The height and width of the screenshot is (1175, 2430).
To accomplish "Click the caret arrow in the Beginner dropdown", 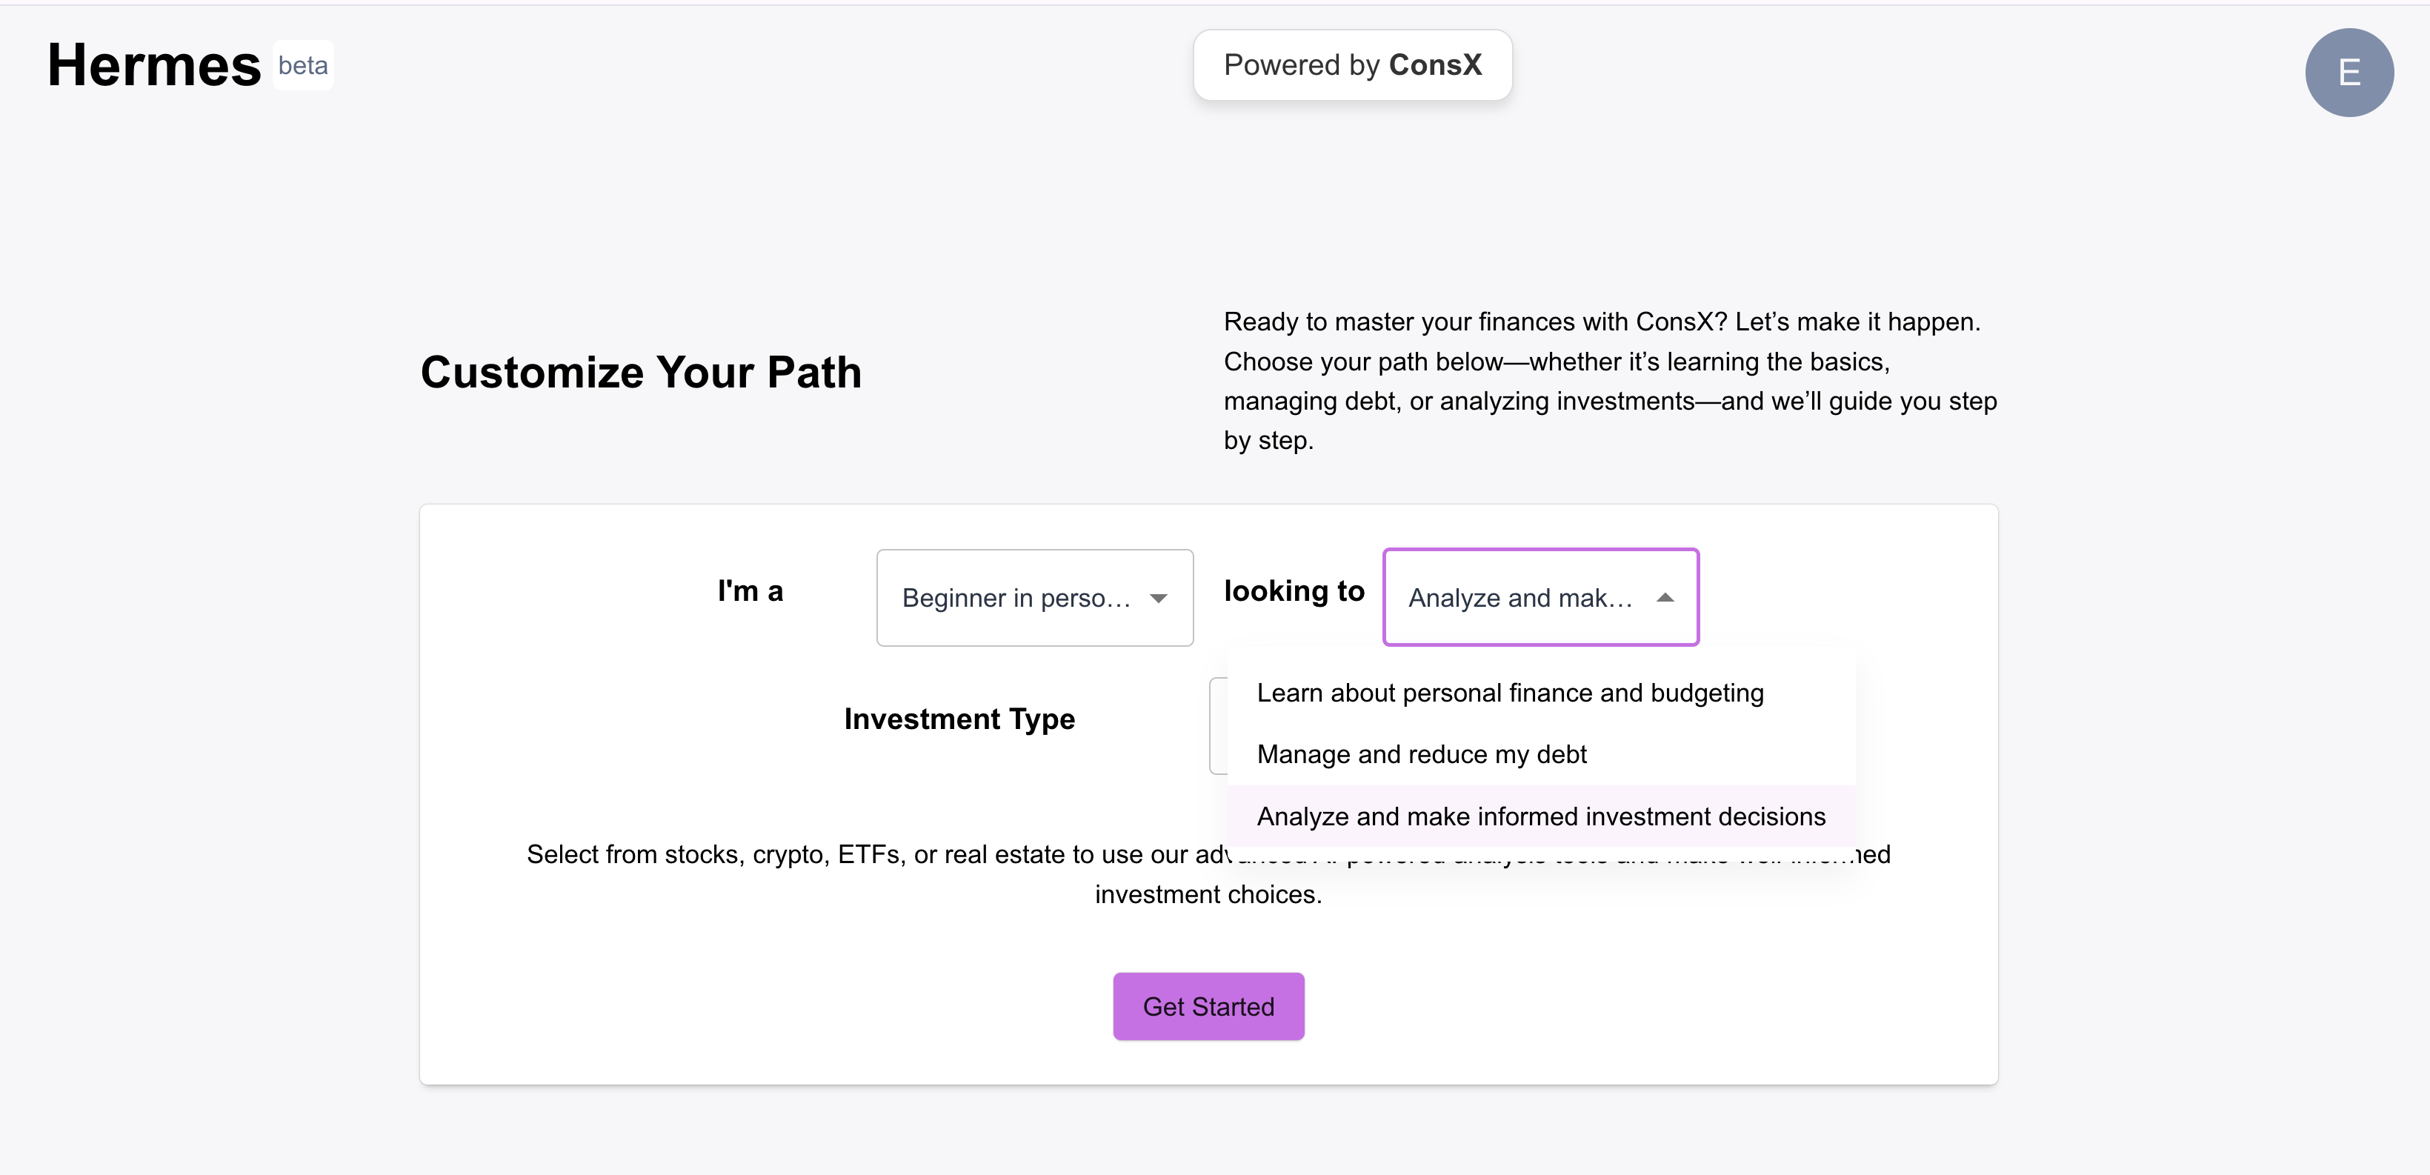I will [1159, 598].
